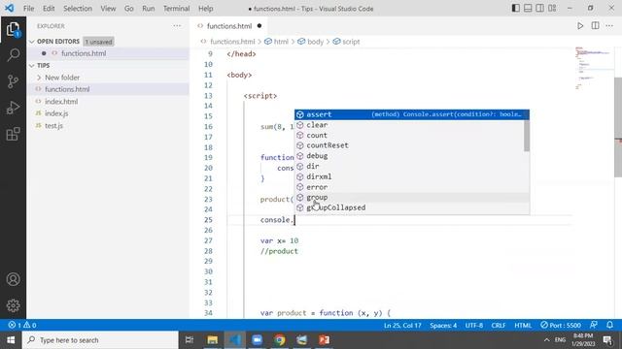The image size is (622, 349).
Task: Click the unsaved dot on functions.html tab
Action: (259, 26)
